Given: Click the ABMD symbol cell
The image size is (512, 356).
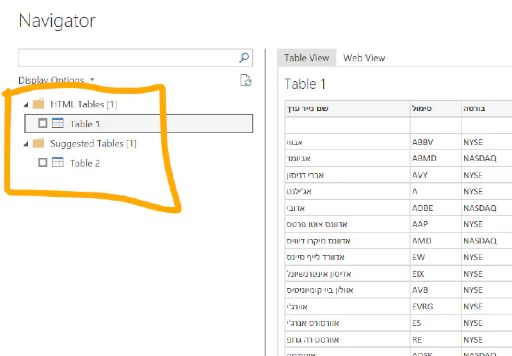Looking at the screenshot, I should [436, 159].
